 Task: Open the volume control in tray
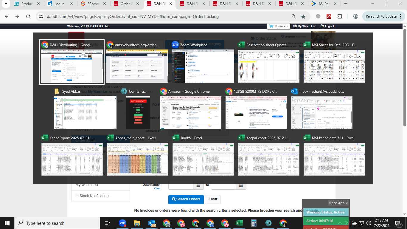point(368,223)
